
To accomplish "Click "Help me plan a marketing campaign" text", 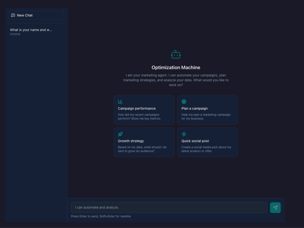I will [206, 117].
